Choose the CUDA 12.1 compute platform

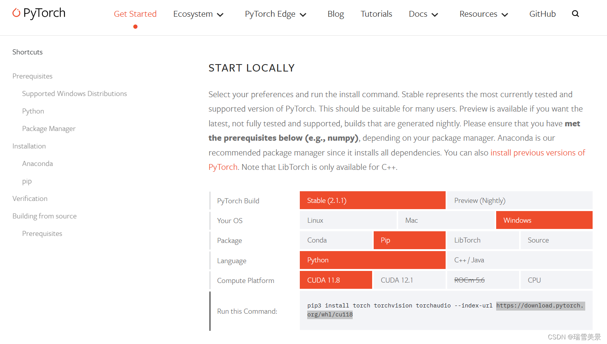tap(409, 280)
